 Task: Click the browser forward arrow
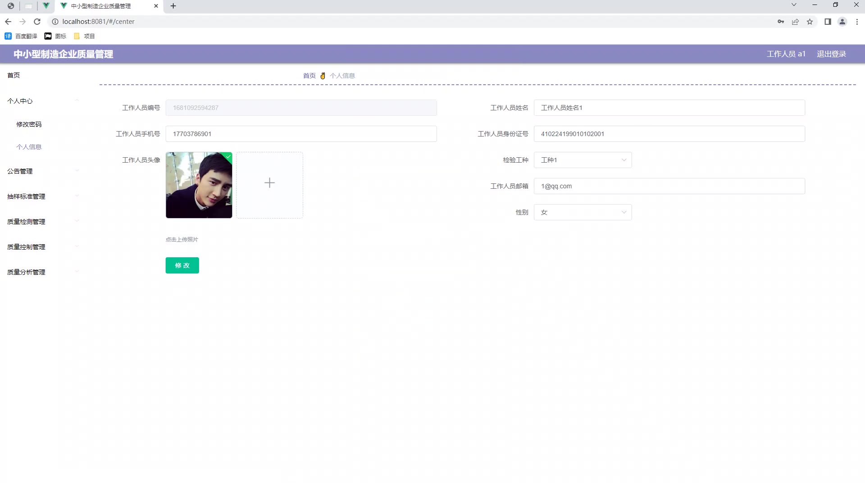click(x=23, y=22)
